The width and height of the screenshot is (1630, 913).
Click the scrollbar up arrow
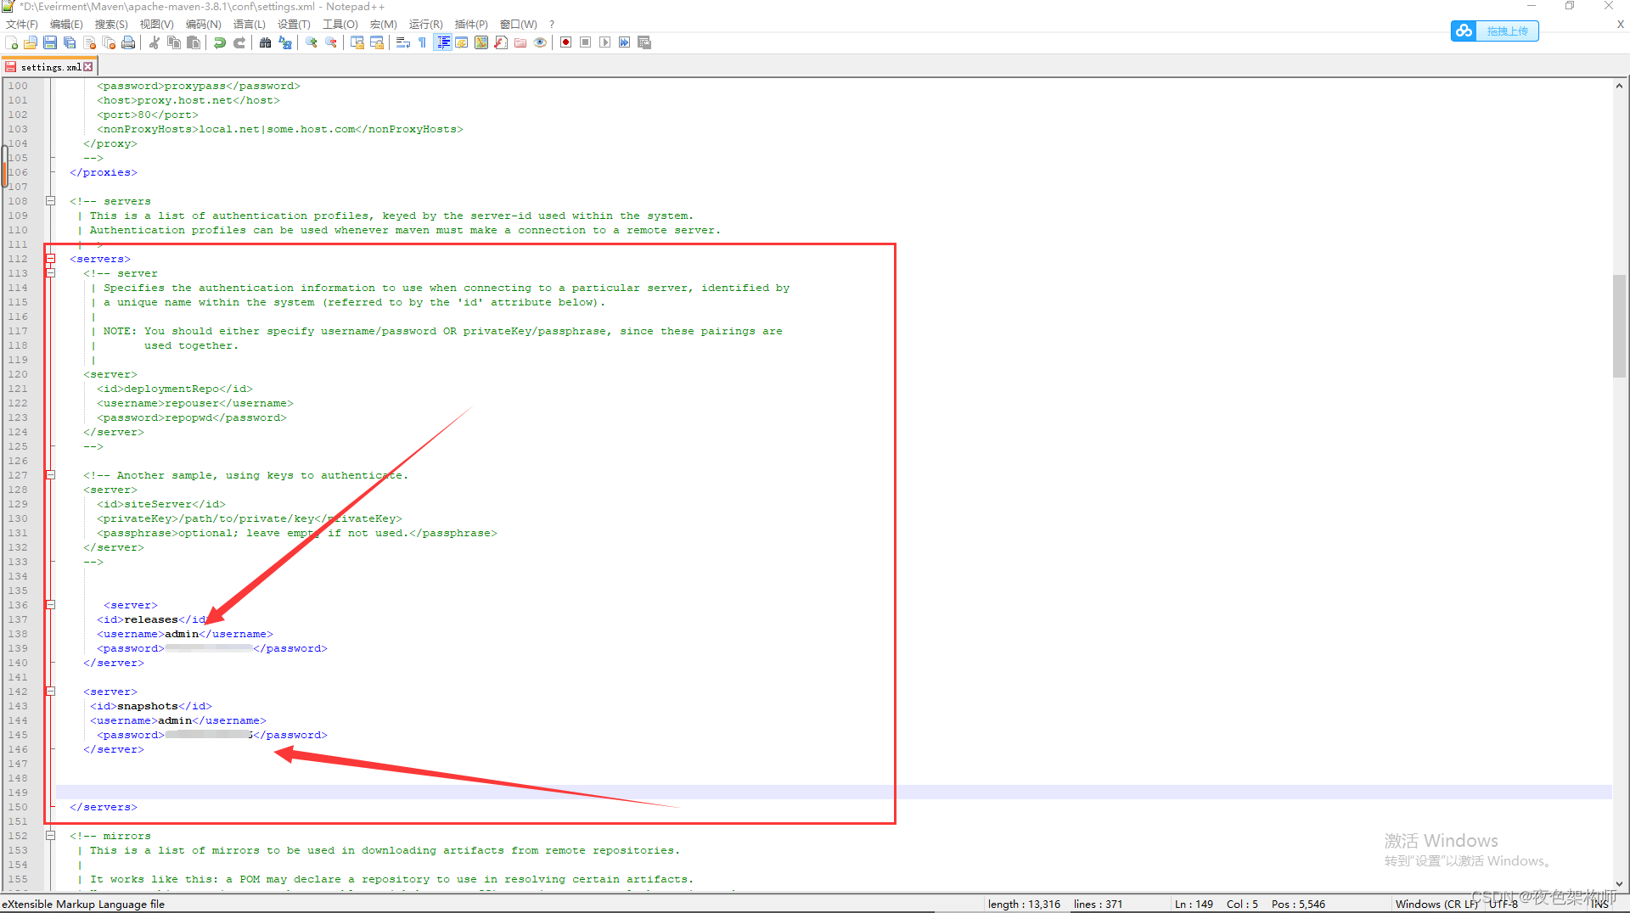pos(1620,85)
